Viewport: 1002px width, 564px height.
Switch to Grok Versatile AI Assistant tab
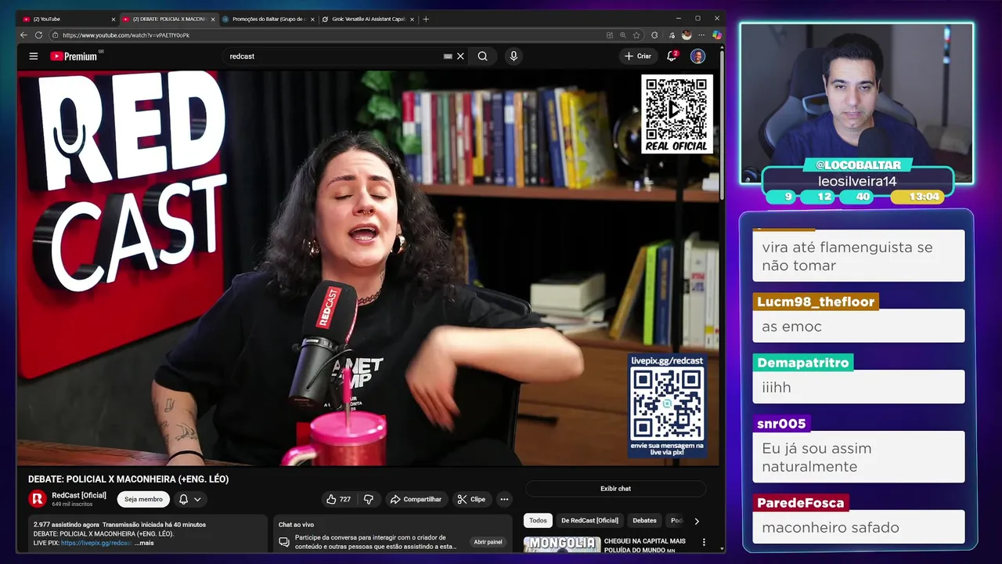(368, 19)
